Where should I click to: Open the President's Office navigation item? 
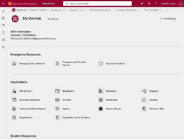pyautogui.click(x=39, y=10)
